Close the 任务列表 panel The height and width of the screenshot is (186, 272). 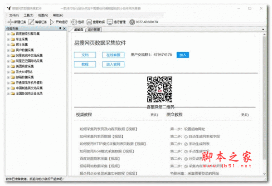coord(64,29)
